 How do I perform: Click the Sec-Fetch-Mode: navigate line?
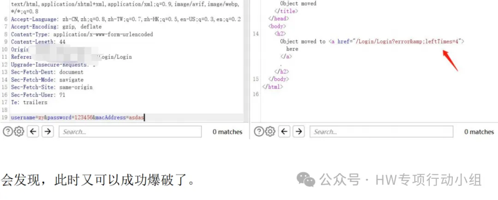pyautogui.click(x=47, y=80)
